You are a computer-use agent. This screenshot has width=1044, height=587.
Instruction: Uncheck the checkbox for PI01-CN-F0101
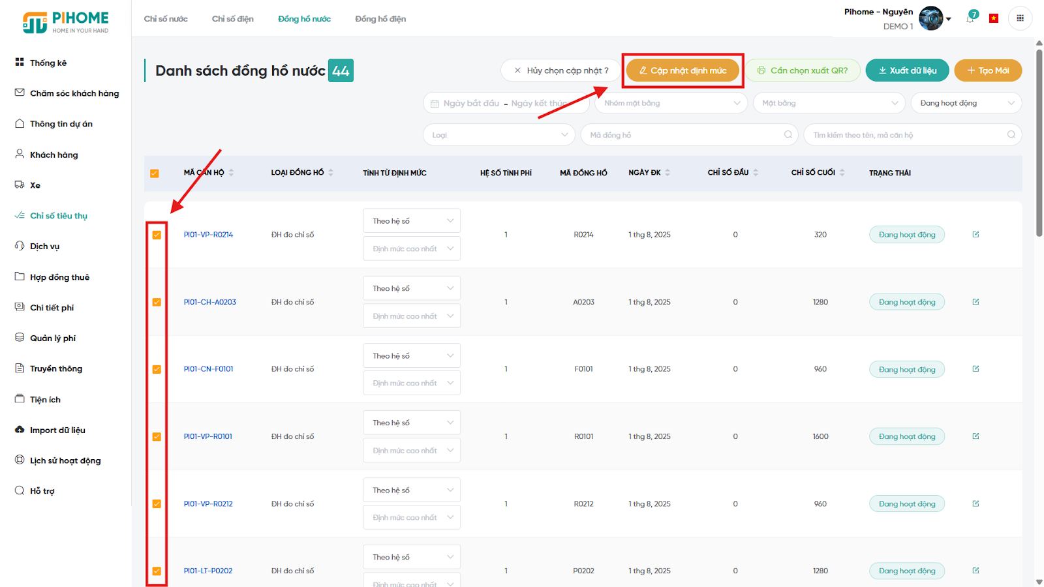157,369
